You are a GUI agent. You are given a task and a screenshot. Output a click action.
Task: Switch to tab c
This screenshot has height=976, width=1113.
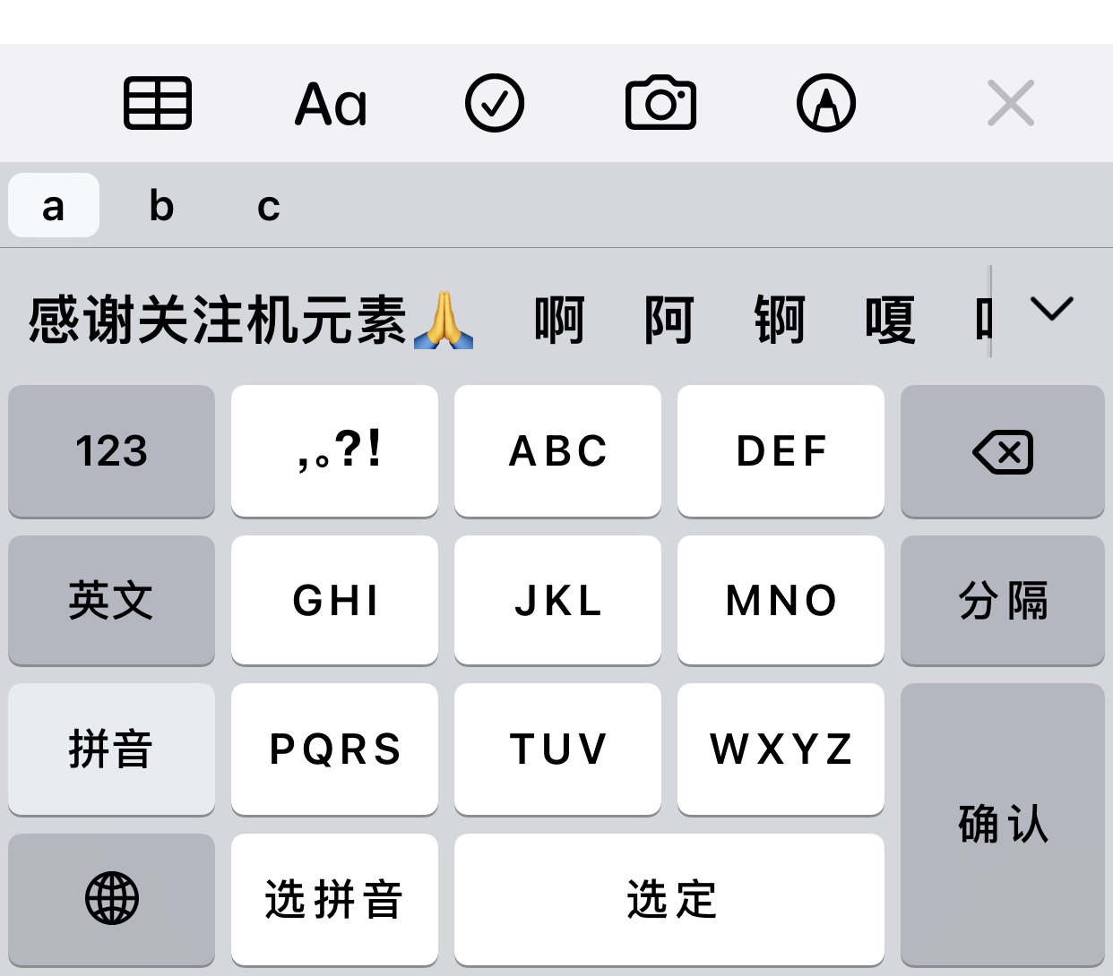click(x=267, y=206)
